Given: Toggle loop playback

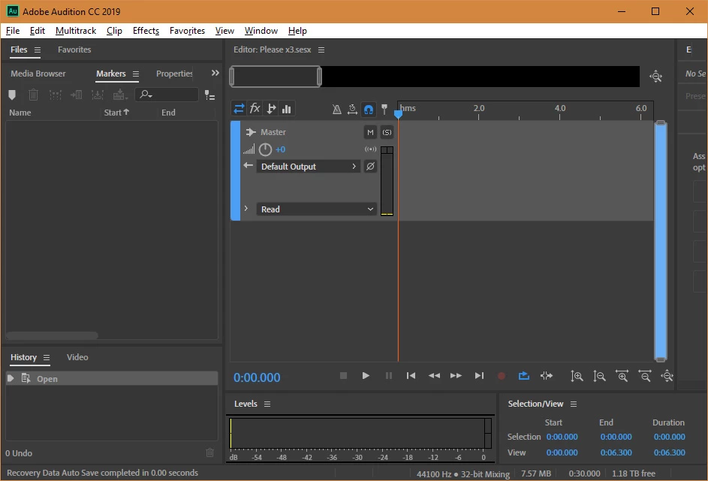Looking at the screenshot, I should (524, 375).
